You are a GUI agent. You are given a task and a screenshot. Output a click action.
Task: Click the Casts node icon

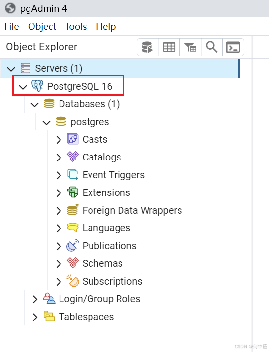[73, 139]
